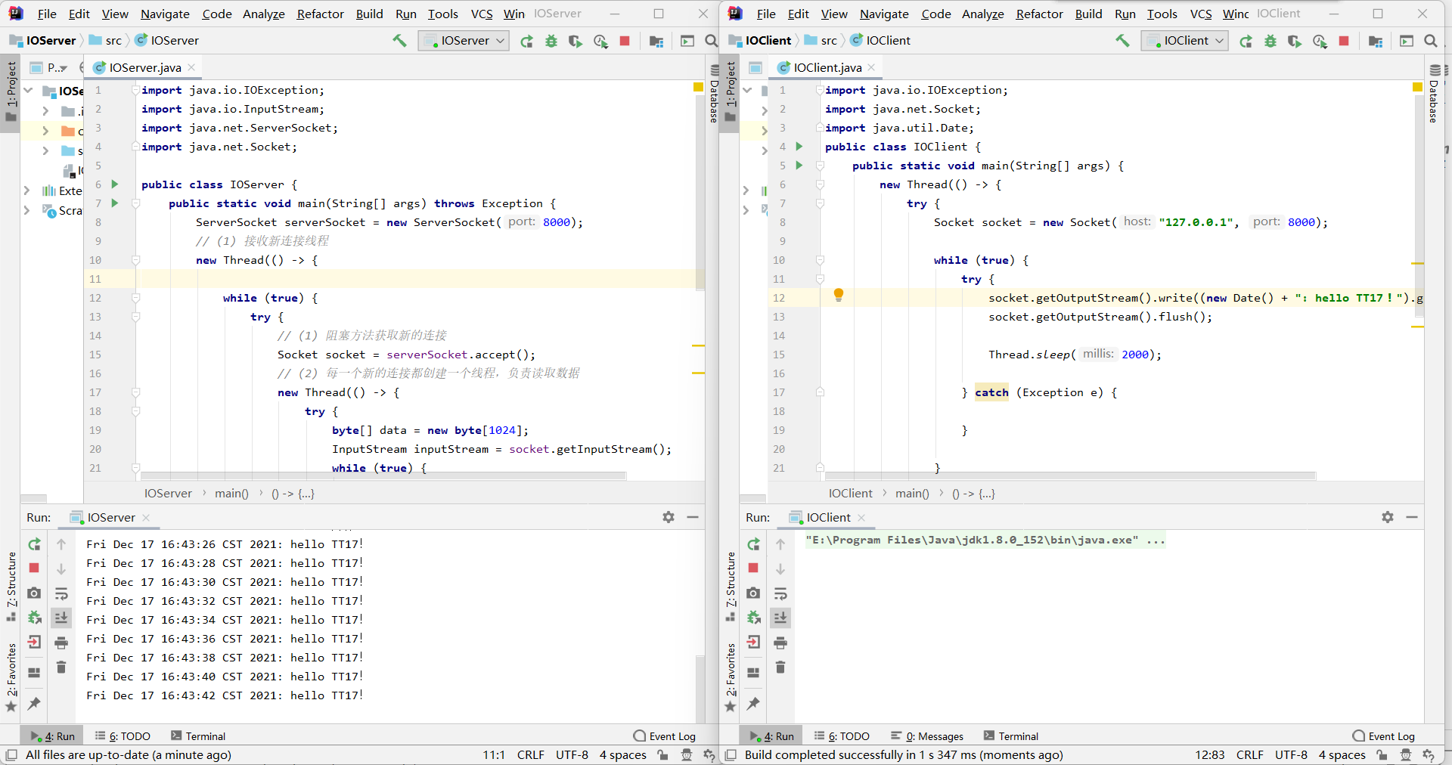
Task: Click Debug bug icon in IOServer toolbar
Action: pos(551,42)
